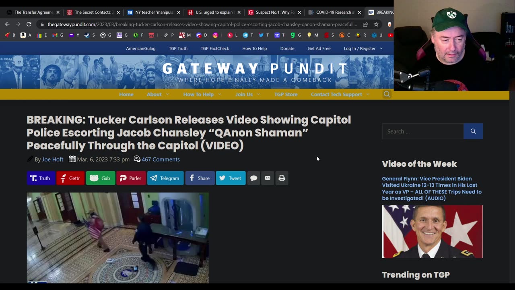The width and height of the screenshot is (515, 290).
Task: Share article on Parler
Action: 131,178
